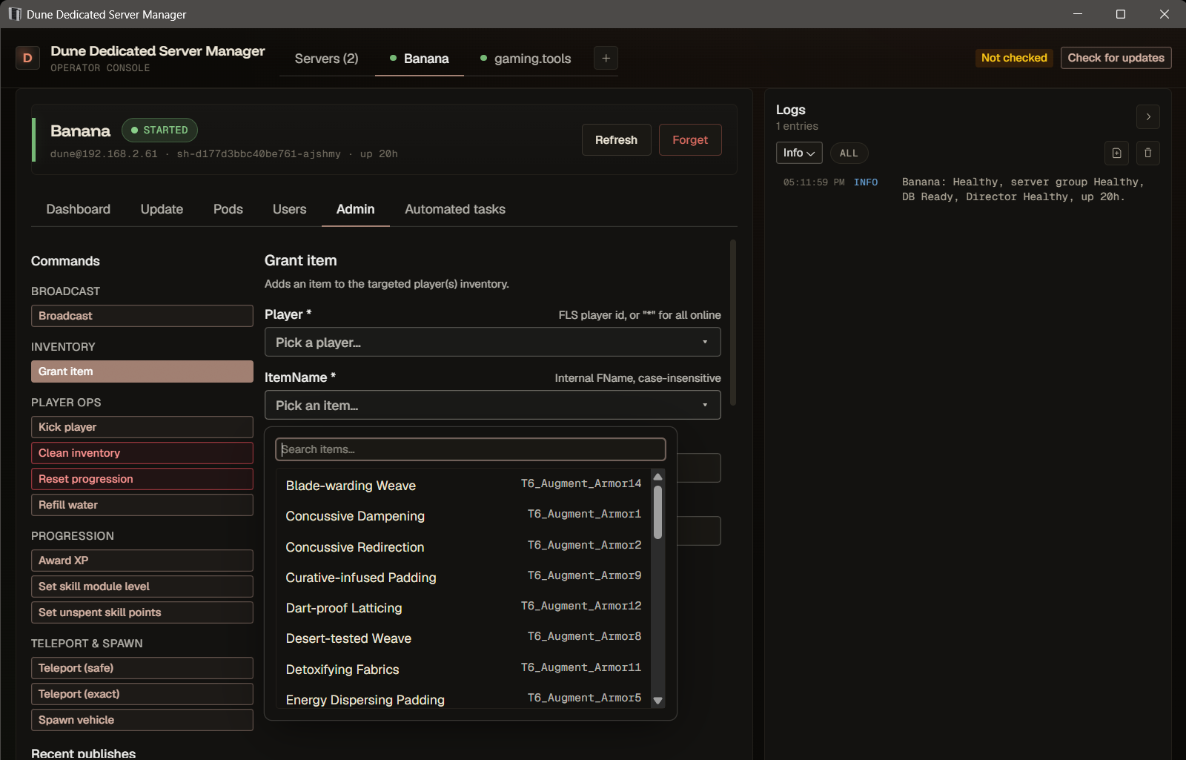Open the Dashboard tab

(x=79, y=209)
